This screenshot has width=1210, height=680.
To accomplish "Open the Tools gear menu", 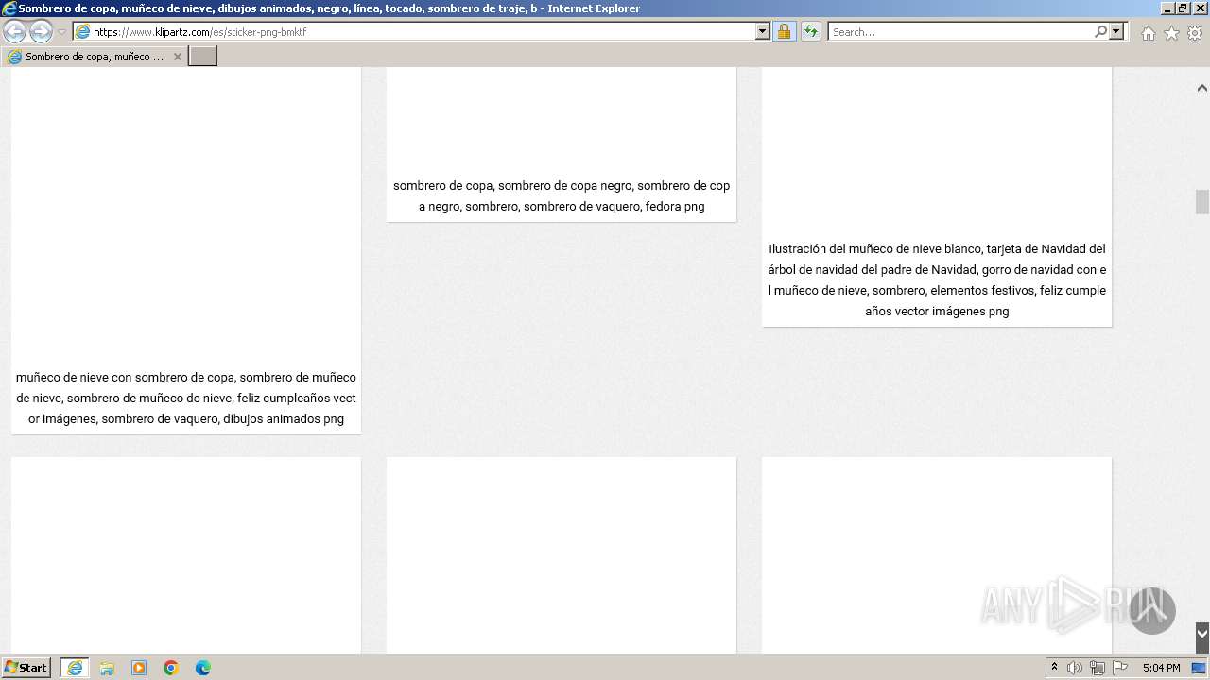I will point(1195,33).
